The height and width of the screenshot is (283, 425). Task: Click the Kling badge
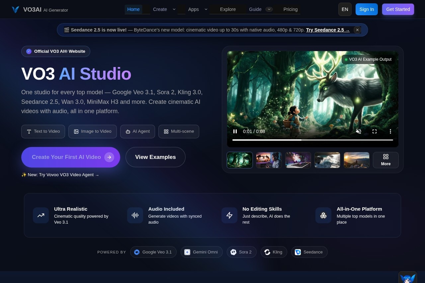(274, 252)
